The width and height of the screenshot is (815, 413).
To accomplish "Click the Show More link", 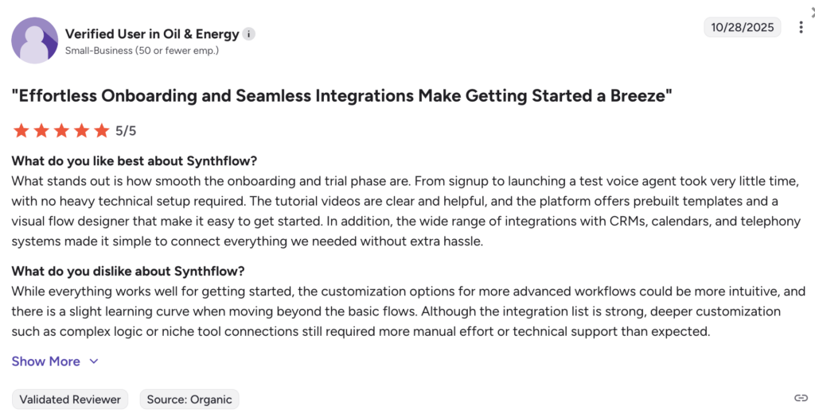I will (46, 361).
